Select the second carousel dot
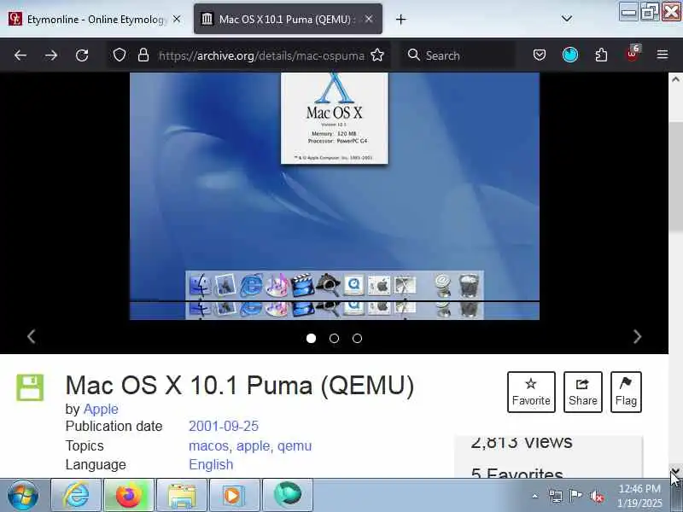Viewport: 683px width, 512px height. pos(334,338)
